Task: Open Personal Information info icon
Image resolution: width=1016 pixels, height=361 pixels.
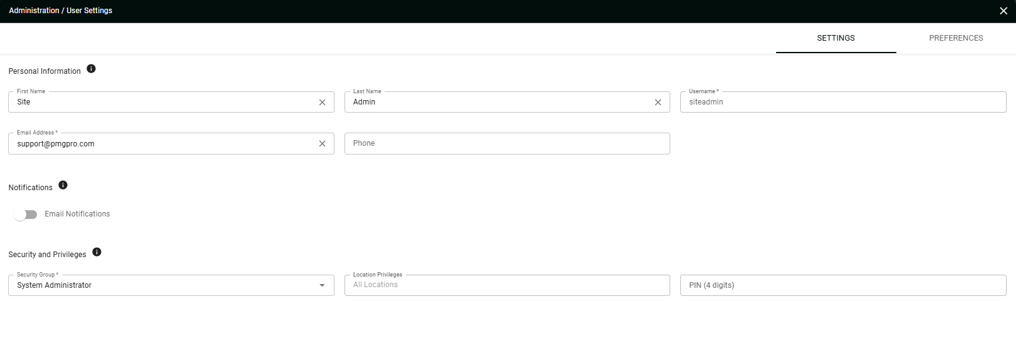Action: 91,69
